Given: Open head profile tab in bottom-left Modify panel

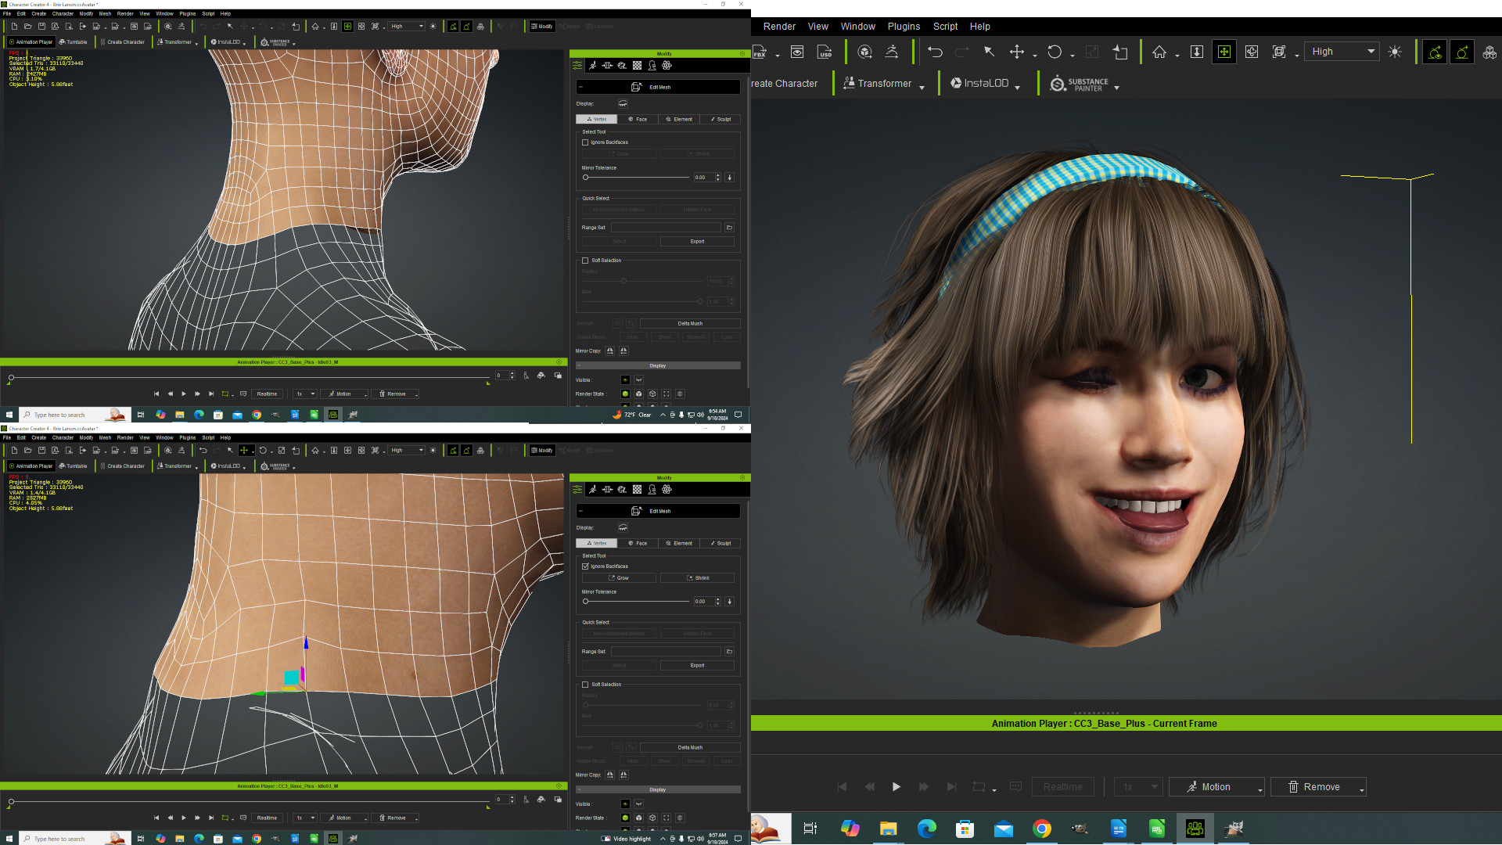Looking at the screenshot, I should click(x=652, y=490).
